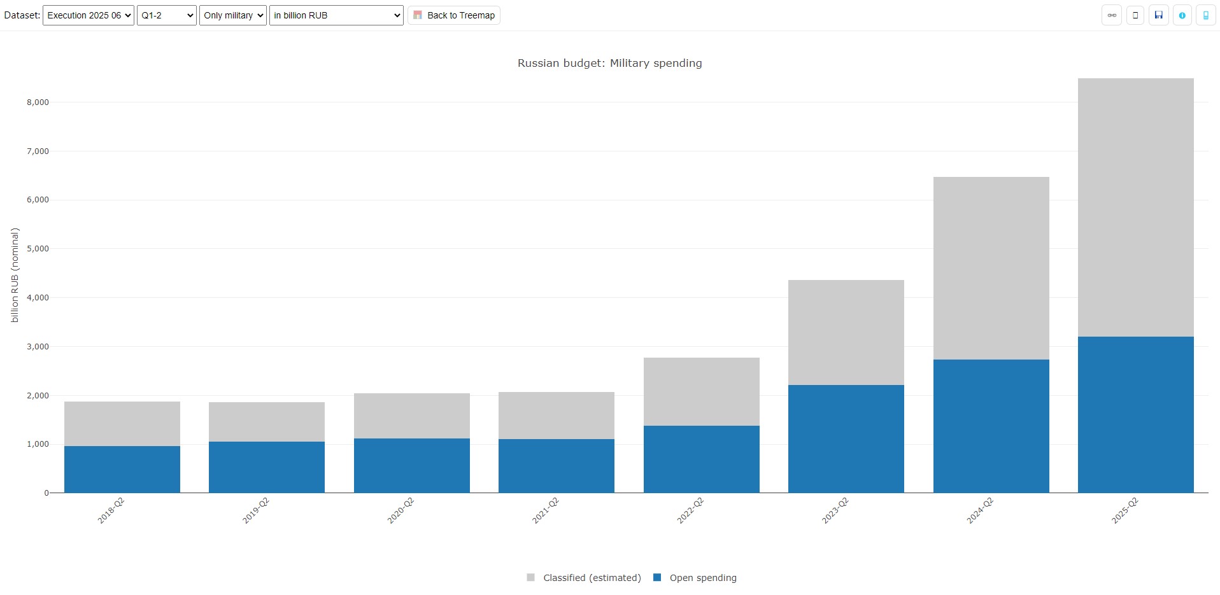Click the Back to Treemap button
This screenshot has height=595, width=1220.
[454, 15]
